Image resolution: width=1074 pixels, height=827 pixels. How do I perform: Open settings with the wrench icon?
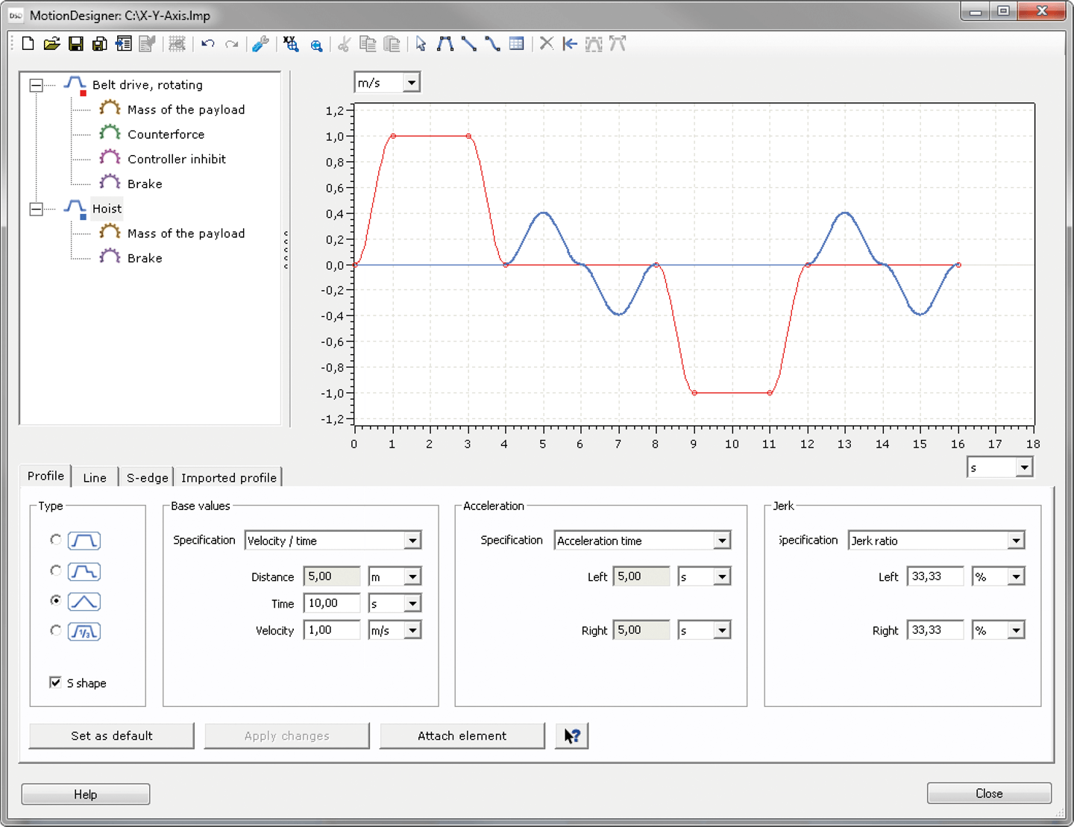260,44
